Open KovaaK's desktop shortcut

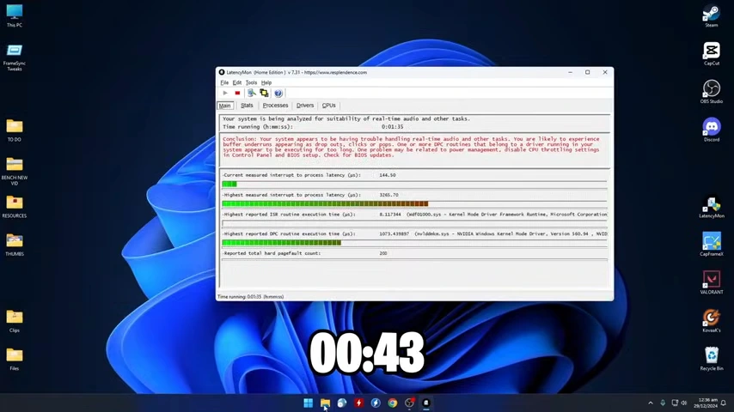pyautogui.click(x=712, y=320)
